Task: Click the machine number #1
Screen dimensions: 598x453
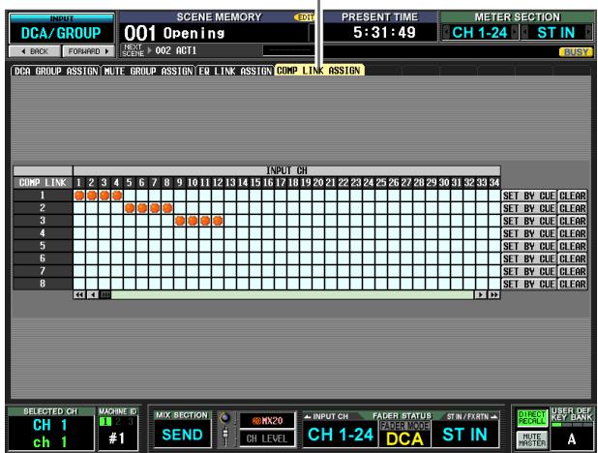Action: [x=117, y=438]
